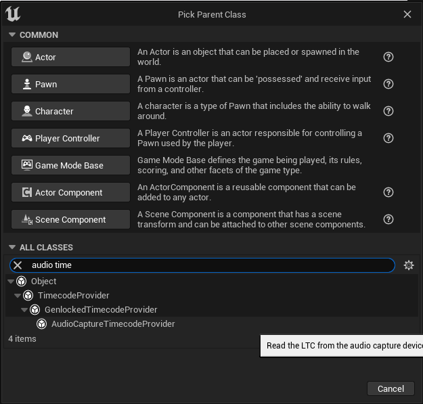This screenshot has height=404, width=423.
Task: Open help for the Actor class
Action: 388,57
